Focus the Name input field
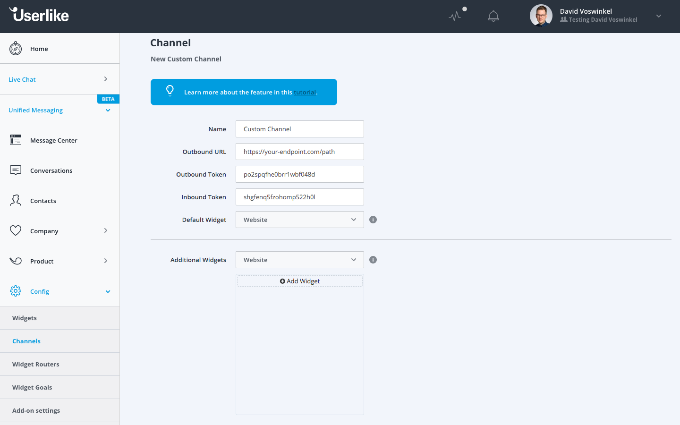 300,129
